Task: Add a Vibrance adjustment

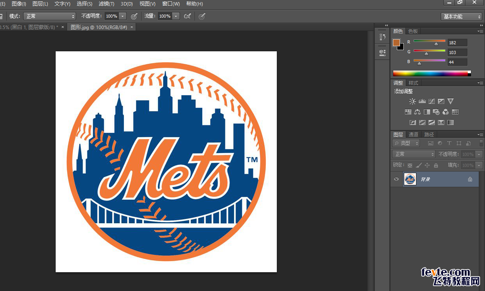Action: point(450,101)
